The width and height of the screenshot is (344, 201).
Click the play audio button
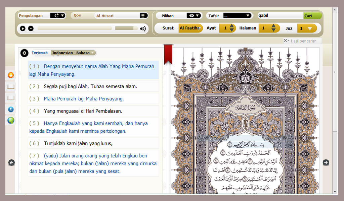pyautogui.click(x=23, y=28)
